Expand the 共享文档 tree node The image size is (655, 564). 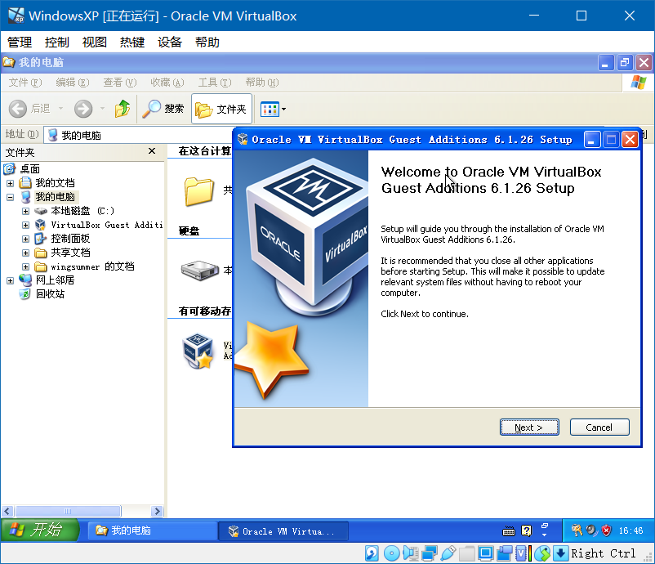(x=25, y=253)
